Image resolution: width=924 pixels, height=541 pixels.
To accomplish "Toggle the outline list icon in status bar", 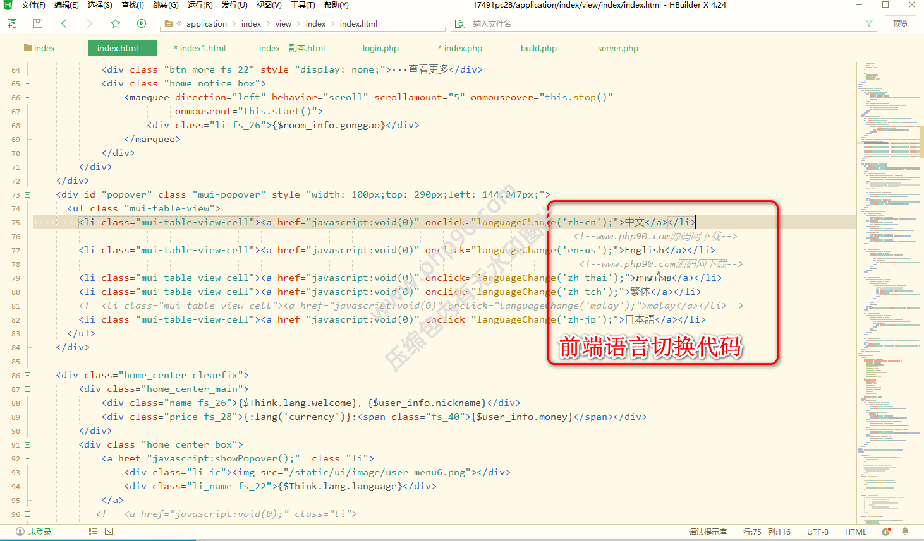I will [x=93, y=532].
